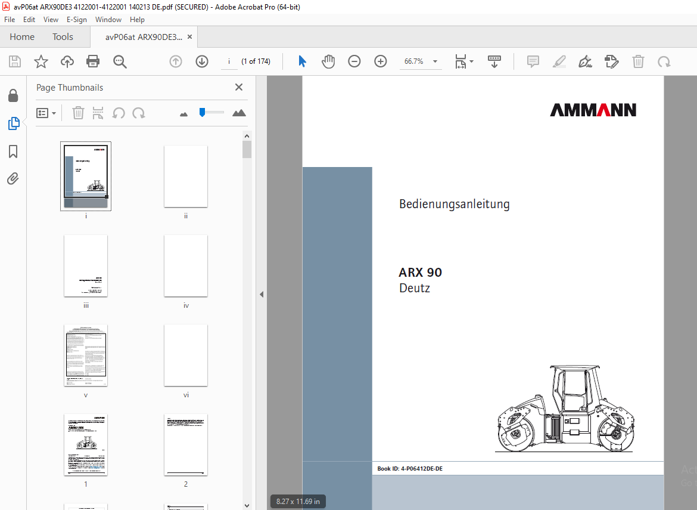Open the Help menu
The image size is (697, 510).
(x=137, y=20)
